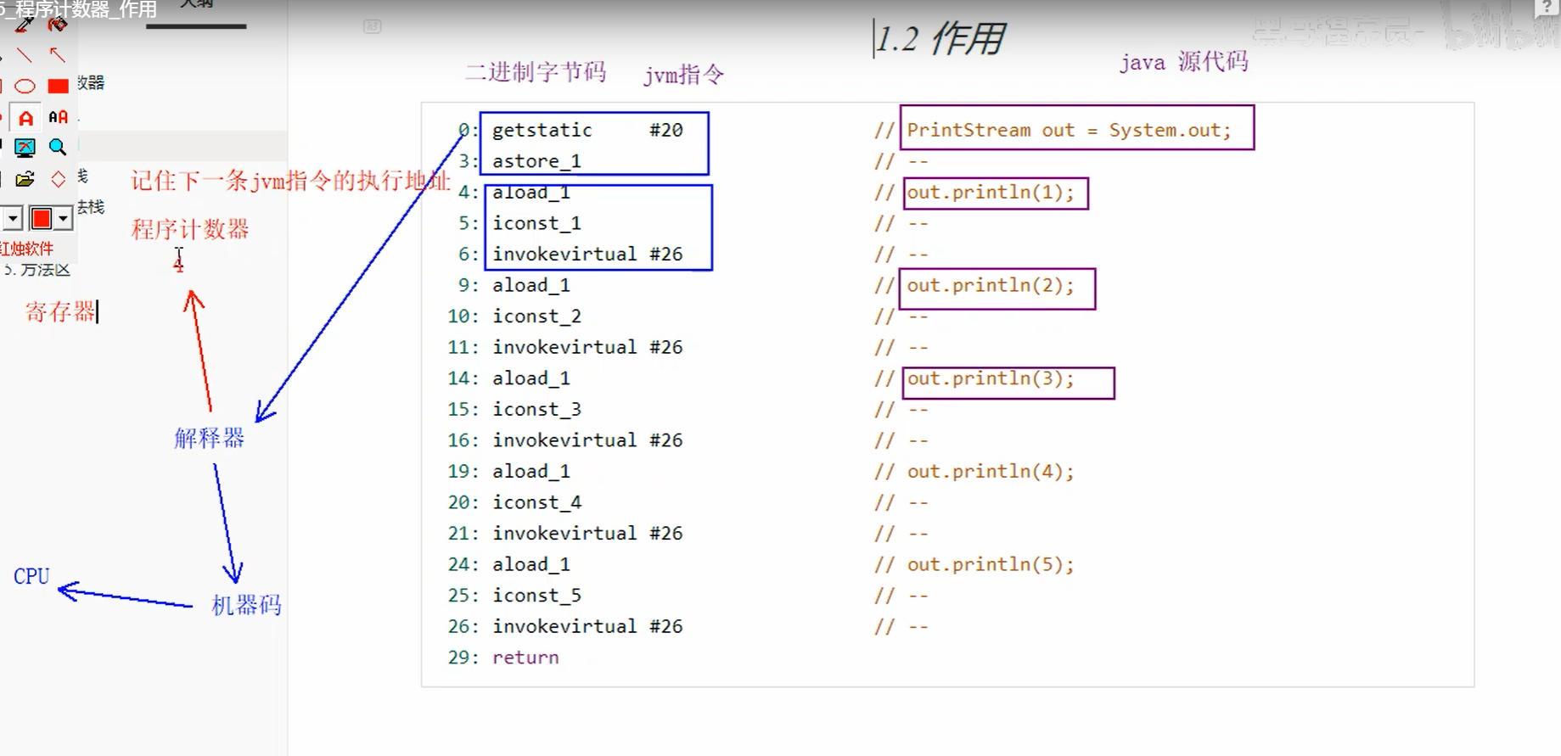Click the astore_1 instruction at line 3
The image size is (1561, 756).
[536, 161]
